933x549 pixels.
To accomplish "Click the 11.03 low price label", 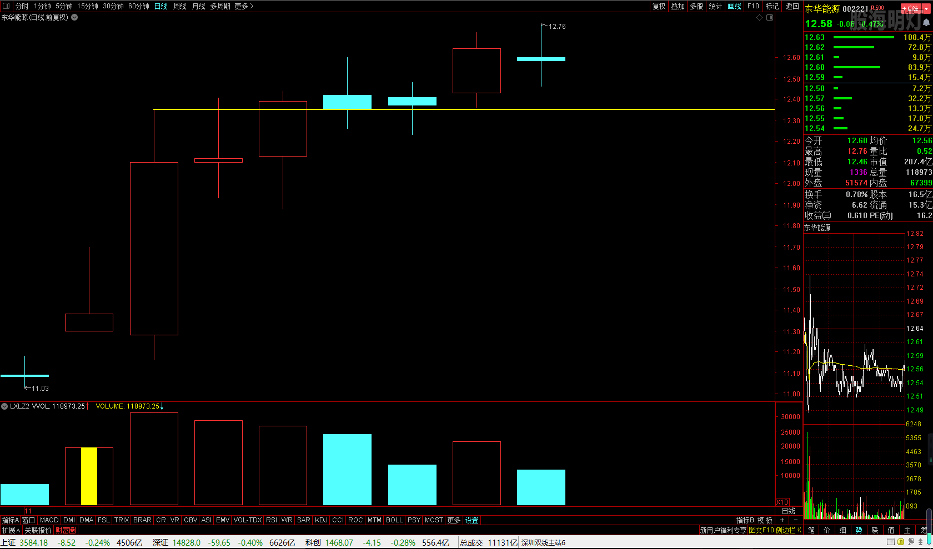I will click(x=40, y=388).
